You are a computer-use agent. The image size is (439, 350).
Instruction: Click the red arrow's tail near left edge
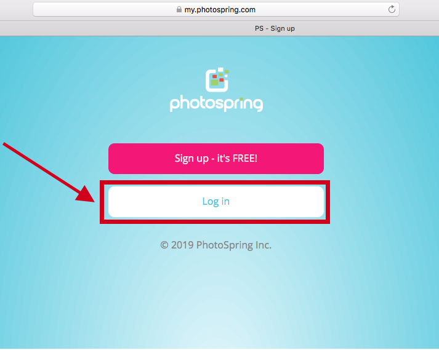point(9,146)
